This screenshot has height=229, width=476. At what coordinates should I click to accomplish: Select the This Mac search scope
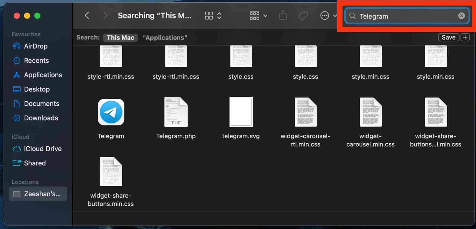pos(120,37)
